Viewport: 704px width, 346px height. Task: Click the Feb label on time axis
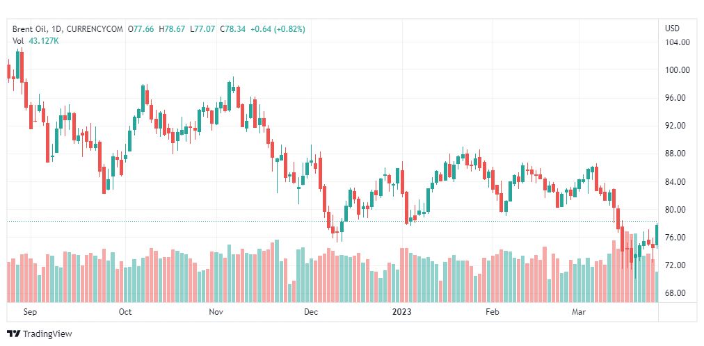(493, 312)
